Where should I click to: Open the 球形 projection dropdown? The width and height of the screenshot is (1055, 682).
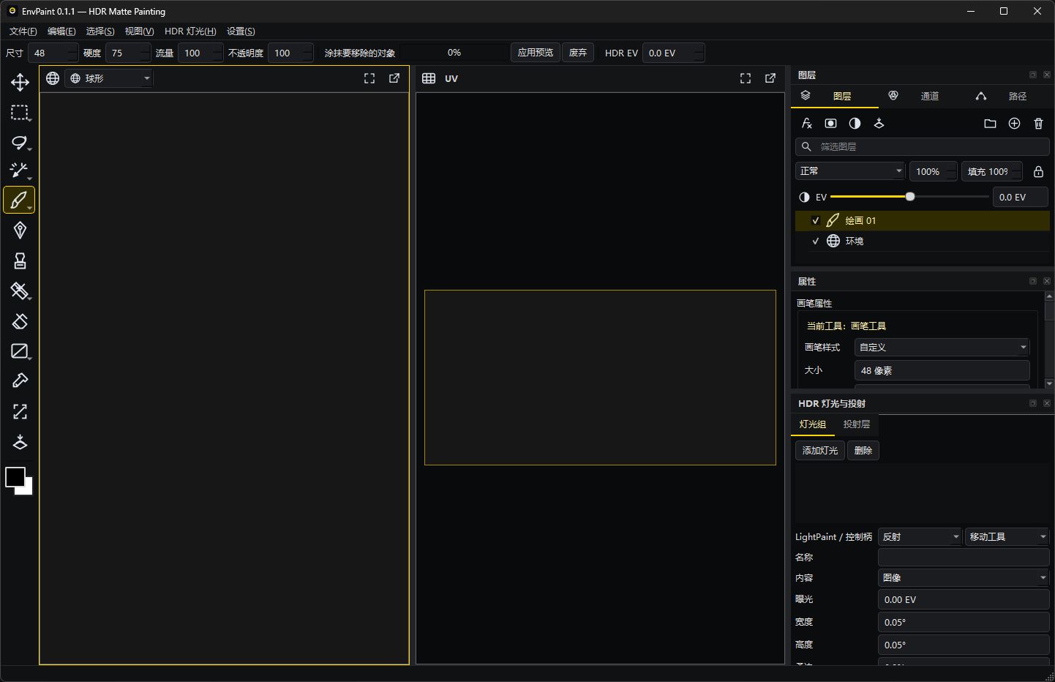[109, 78]
